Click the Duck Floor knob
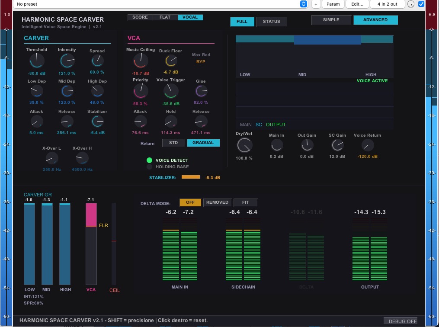 tap(171, 61)
